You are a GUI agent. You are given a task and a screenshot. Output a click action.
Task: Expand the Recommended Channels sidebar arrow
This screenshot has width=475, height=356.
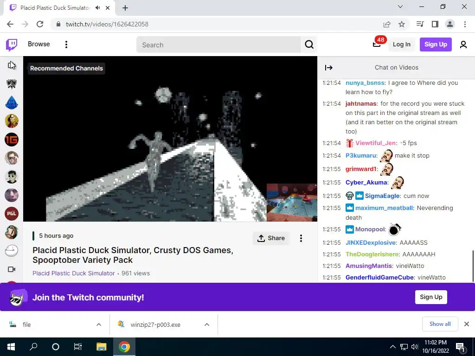pyautogui.click(x=12, y=65)
